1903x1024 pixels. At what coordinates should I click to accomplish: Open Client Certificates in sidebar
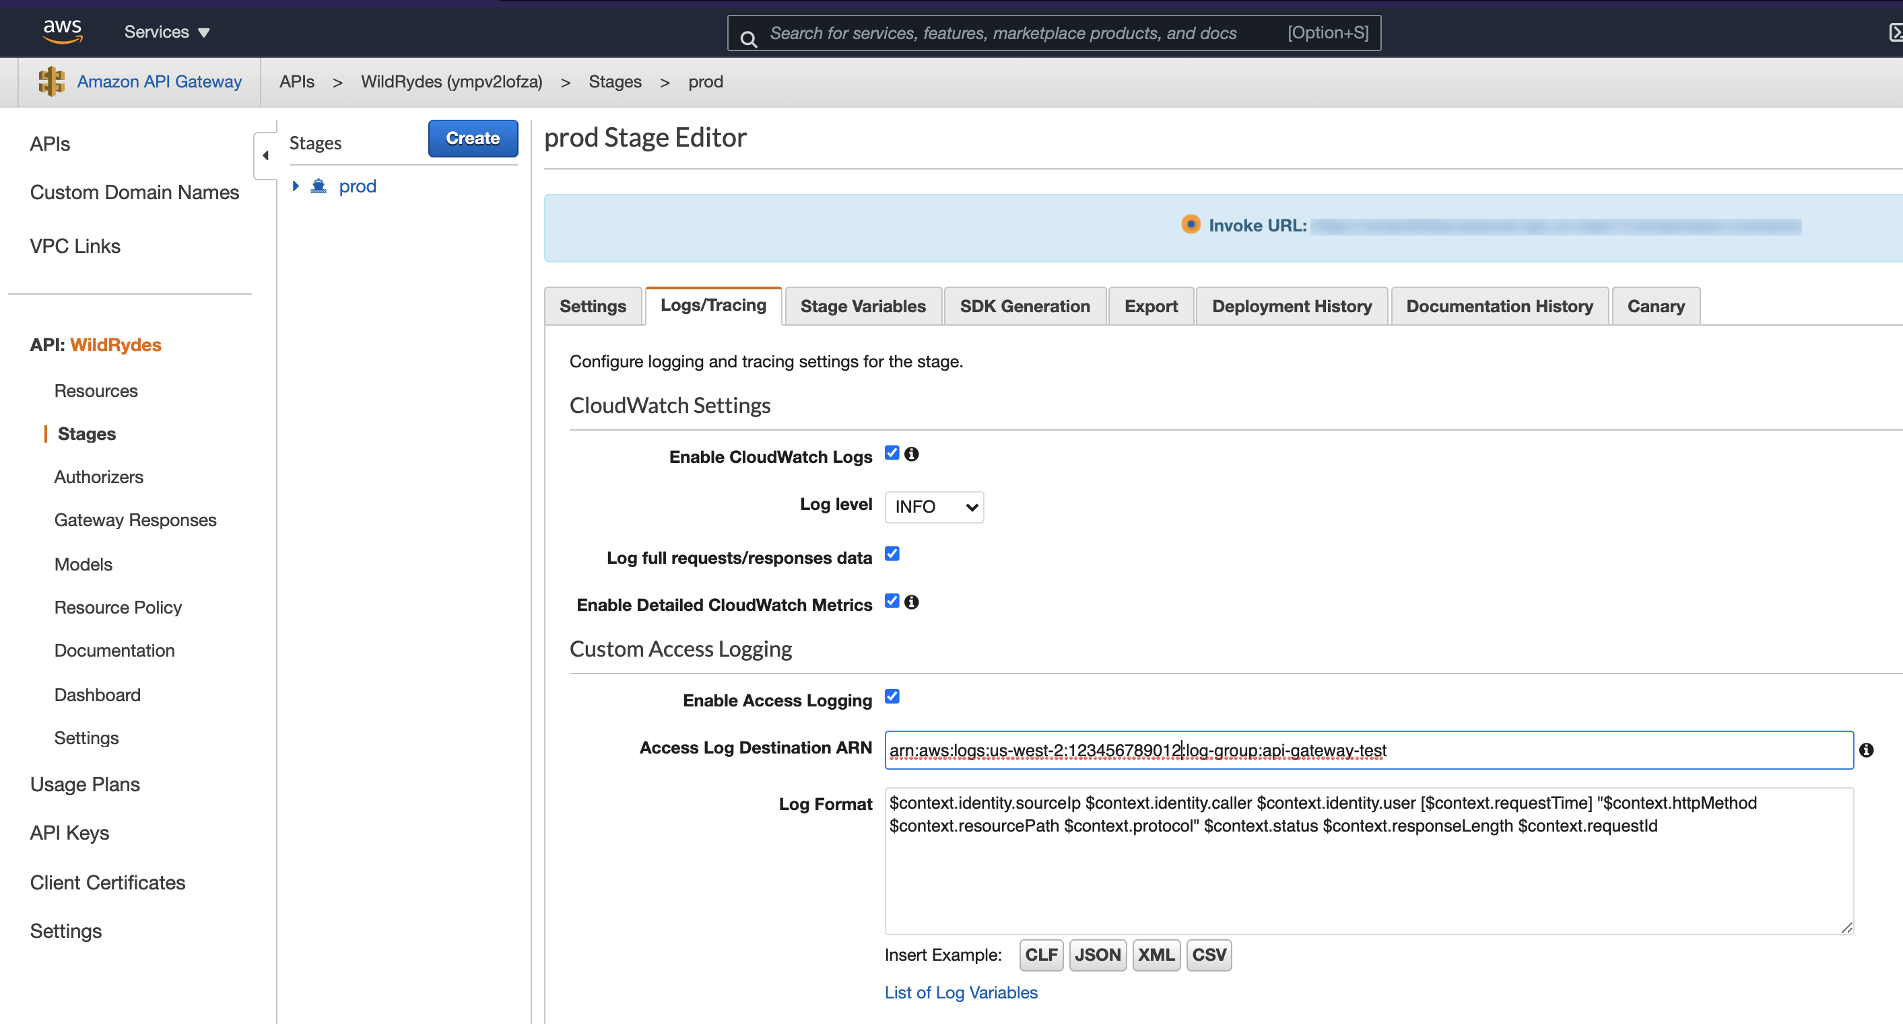[108, 882]
